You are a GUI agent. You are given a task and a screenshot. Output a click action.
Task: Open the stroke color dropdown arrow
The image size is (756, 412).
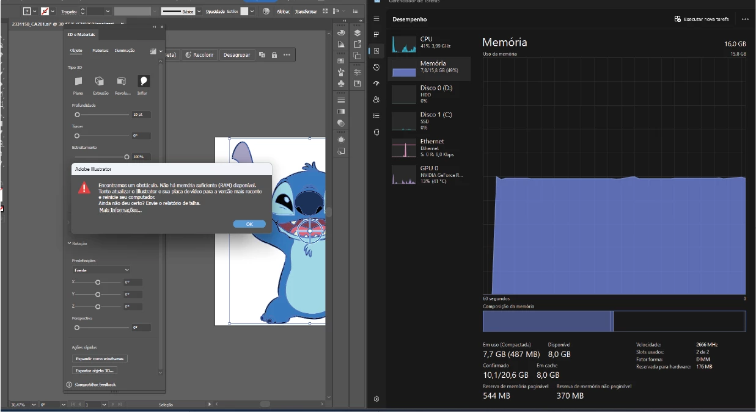pos(53,11)
